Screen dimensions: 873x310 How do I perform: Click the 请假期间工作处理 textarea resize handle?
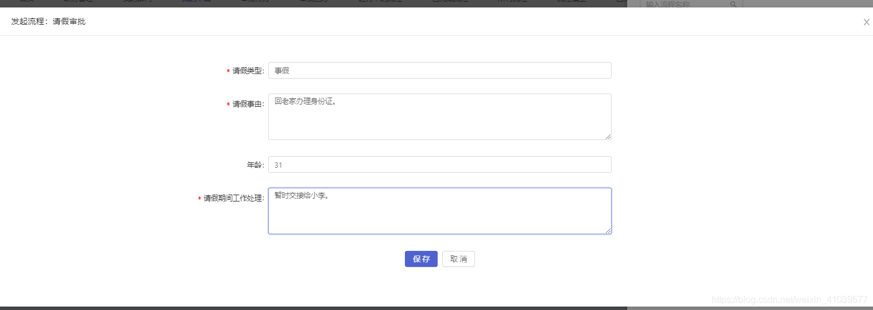(x=608, y=231)
